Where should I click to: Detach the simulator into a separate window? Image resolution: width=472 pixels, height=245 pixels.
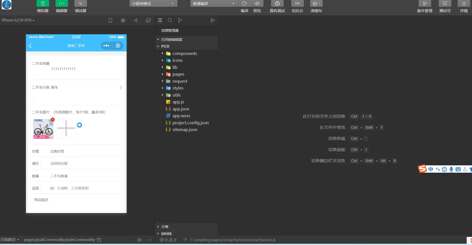[148, 20]
